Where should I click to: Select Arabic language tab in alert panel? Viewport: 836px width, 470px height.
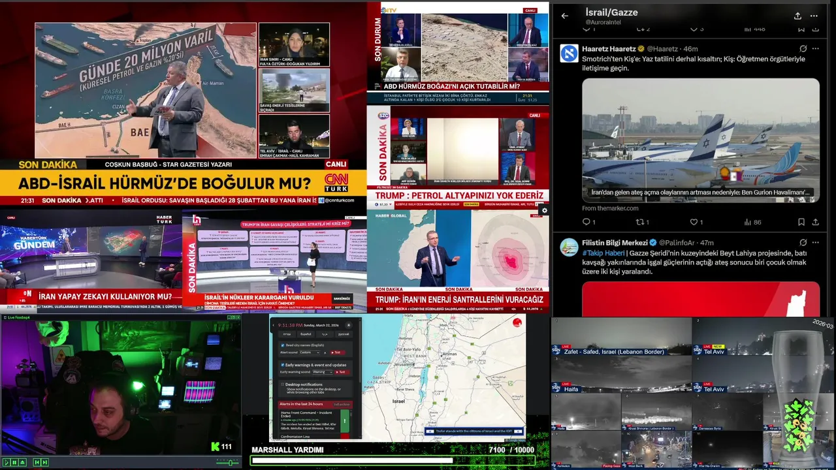coord(325,334)
